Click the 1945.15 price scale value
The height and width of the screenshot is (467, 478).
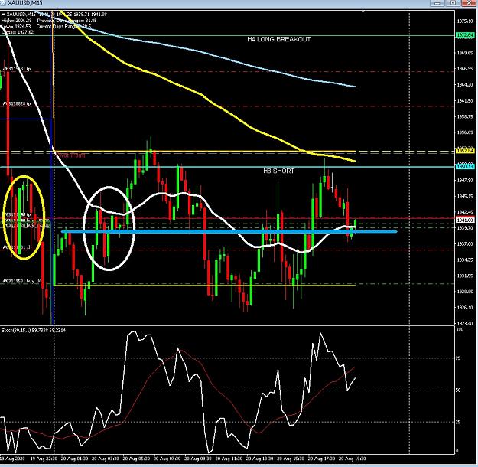(465, 196)
